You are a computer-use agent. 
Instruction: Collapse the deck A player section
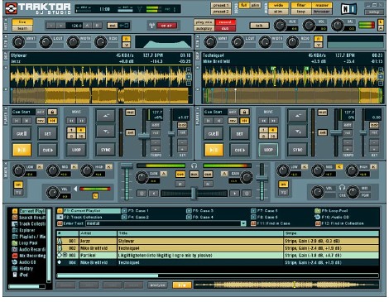pyautogui.click(x=6, y=109)
